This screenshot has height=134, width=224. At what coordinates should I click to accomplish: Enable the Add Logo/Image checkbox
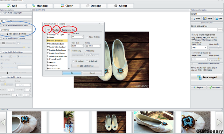1,39
